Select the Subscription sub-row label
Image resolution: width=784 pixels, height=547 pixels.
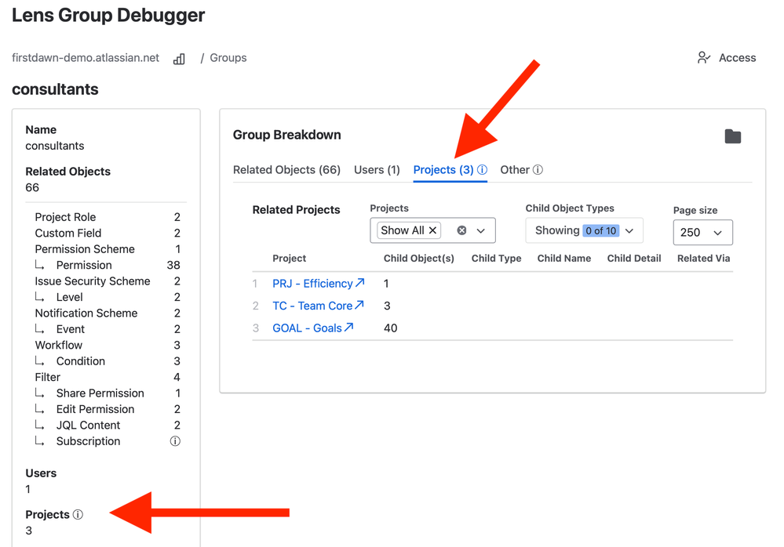click(88, 441)
